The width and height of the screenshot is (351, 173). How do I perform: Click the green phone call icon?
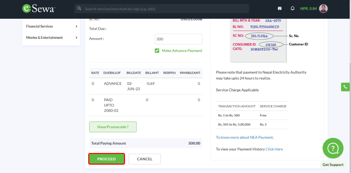coord(345,87)
